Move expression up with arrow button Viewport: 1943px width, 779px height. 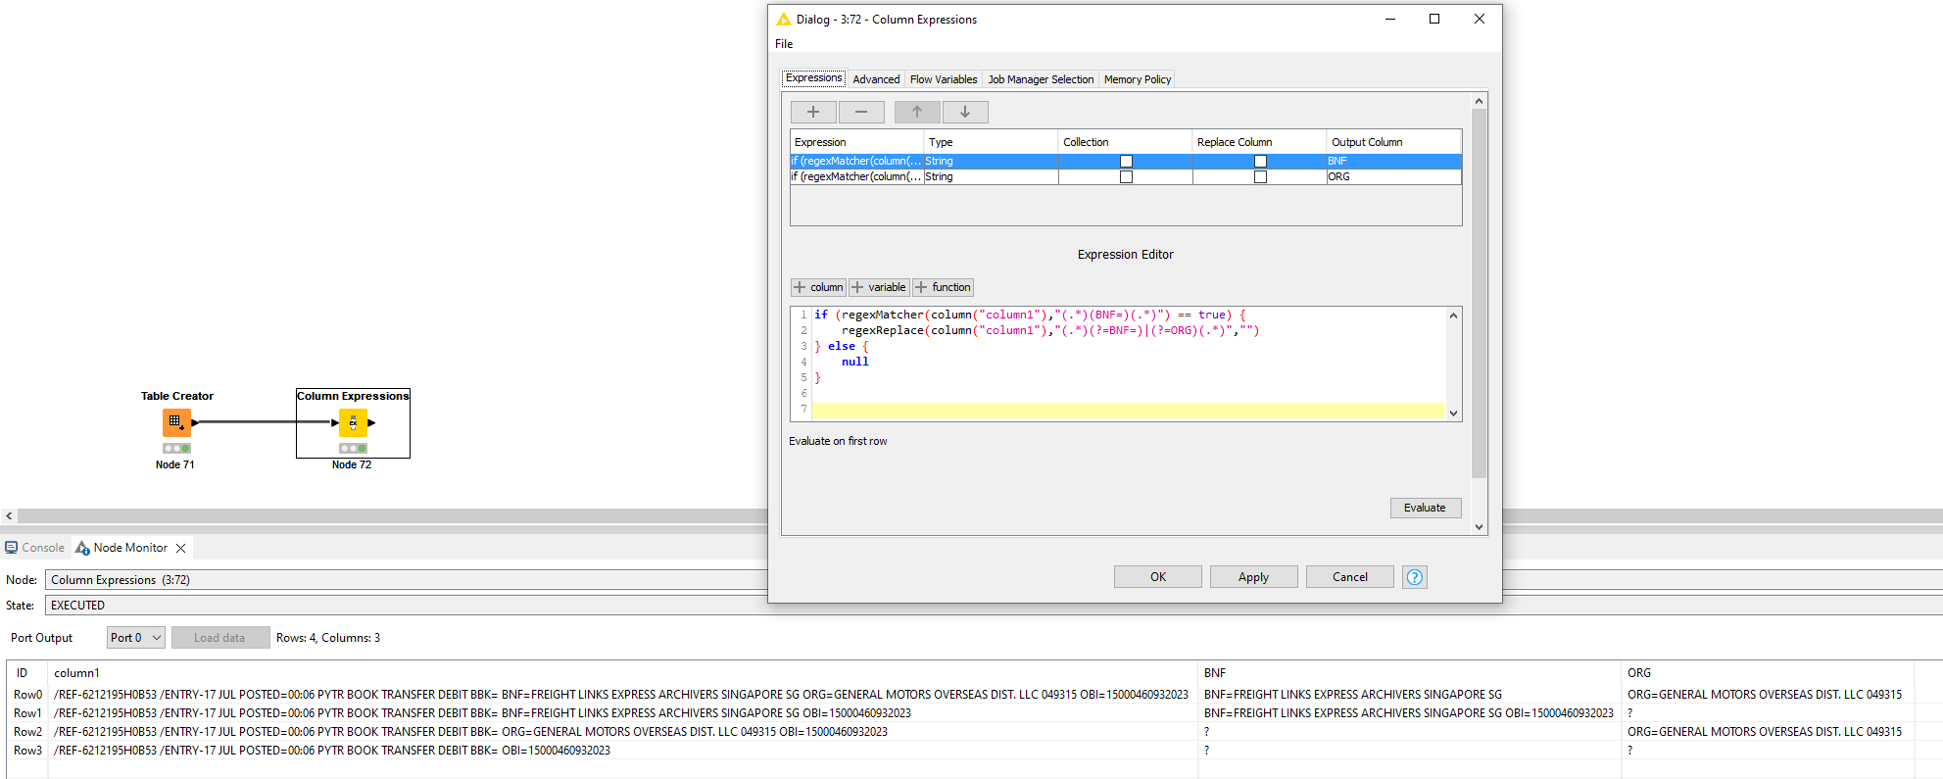click(917, 112)
